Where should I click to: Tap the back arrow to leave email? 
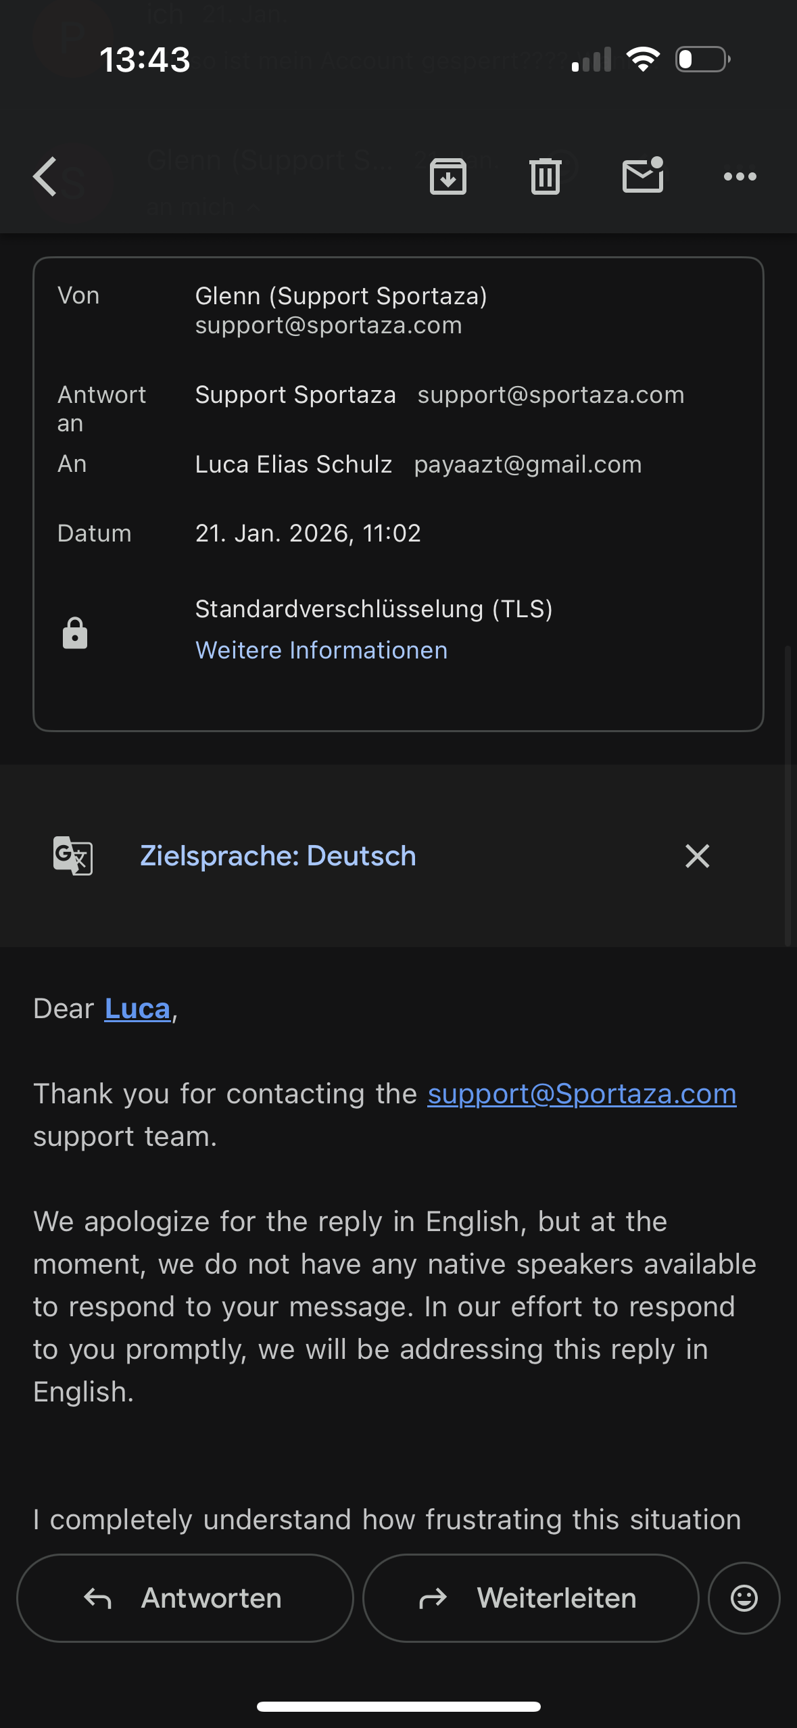(45, 177)
